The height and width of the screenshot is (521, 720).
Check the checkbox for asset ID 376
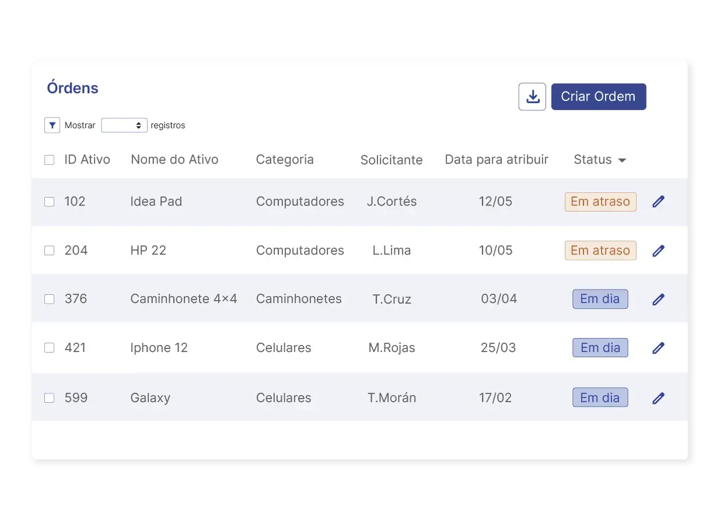[x=49, y=298]
